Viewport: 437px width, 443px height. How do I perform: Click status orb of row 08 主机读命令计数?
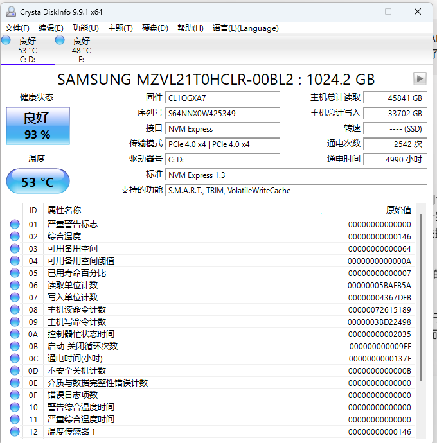pyautogui.click(x=15, y=309)
